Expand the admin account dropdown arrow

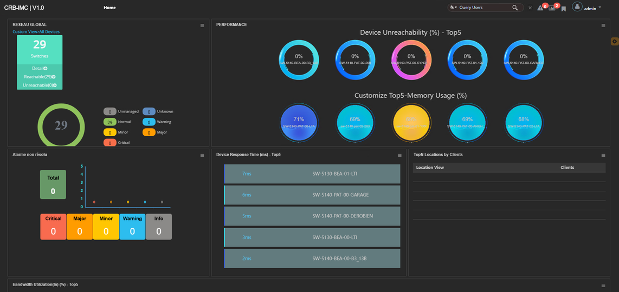tap(600, 8)
